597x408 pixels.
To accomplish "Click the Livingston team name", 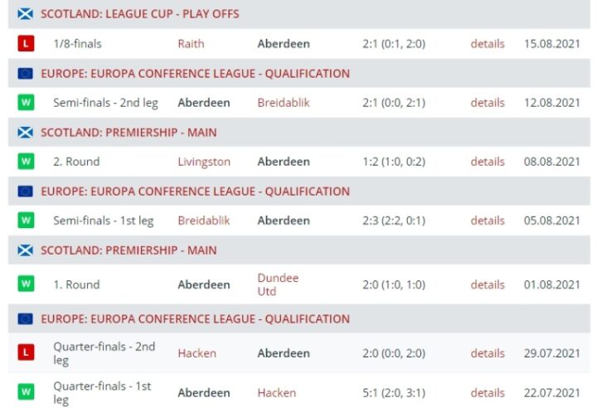I will [x=204, y=162].
